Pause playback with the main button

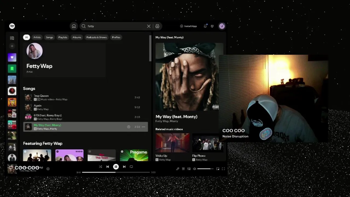tap(116, 167)
